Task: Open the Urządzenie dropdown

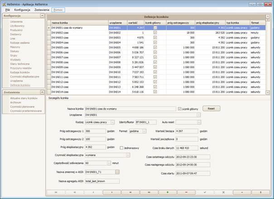Action: pos(198,115)
